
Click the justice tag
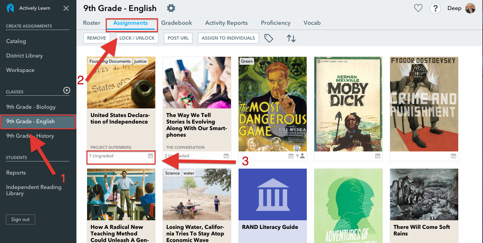(x=140, y=61)
